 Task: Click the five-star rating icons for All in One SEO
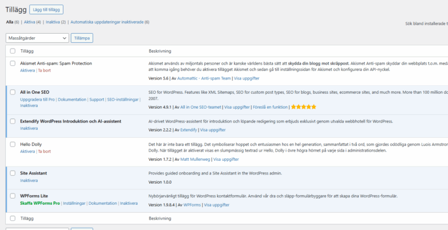[304, 106]
